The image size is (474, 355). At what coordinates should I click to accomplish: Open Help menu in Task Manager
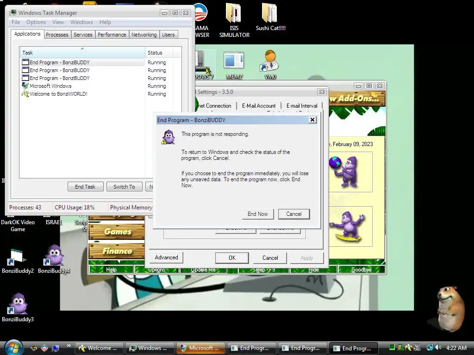(x=105, y=22)
